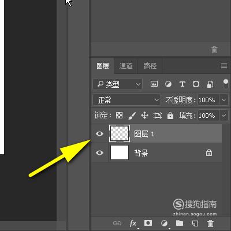The height and width of the screenshot is (231, 231).
Task: Create a new layer
Action: tap(195, 223)
